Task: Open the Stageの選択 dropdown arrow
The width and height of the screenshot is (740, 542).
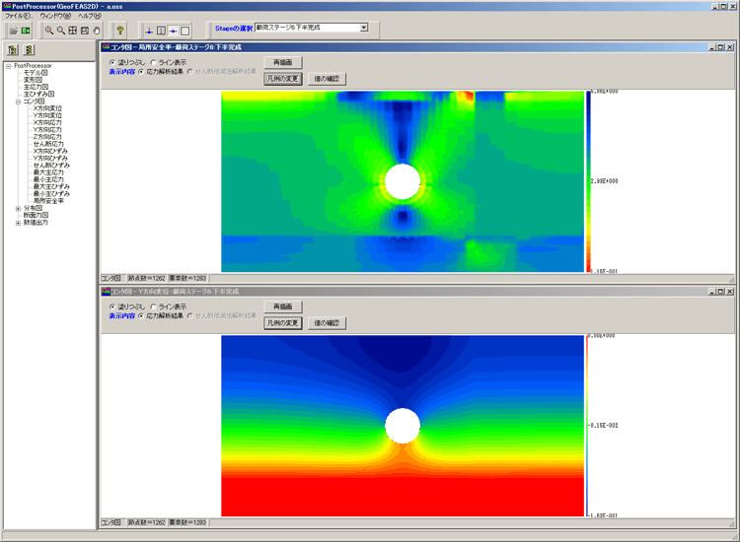Action: pyautogui.click(x=364, y=28)
